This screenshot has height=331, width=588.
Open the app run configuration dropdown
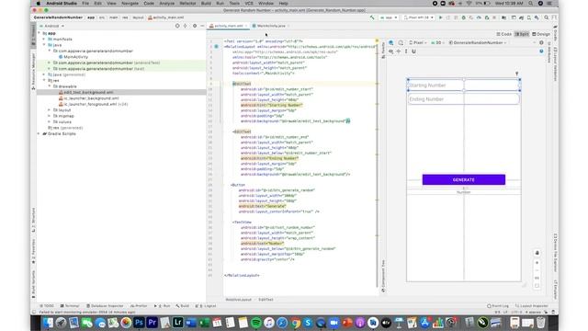[x=389, y=17]
